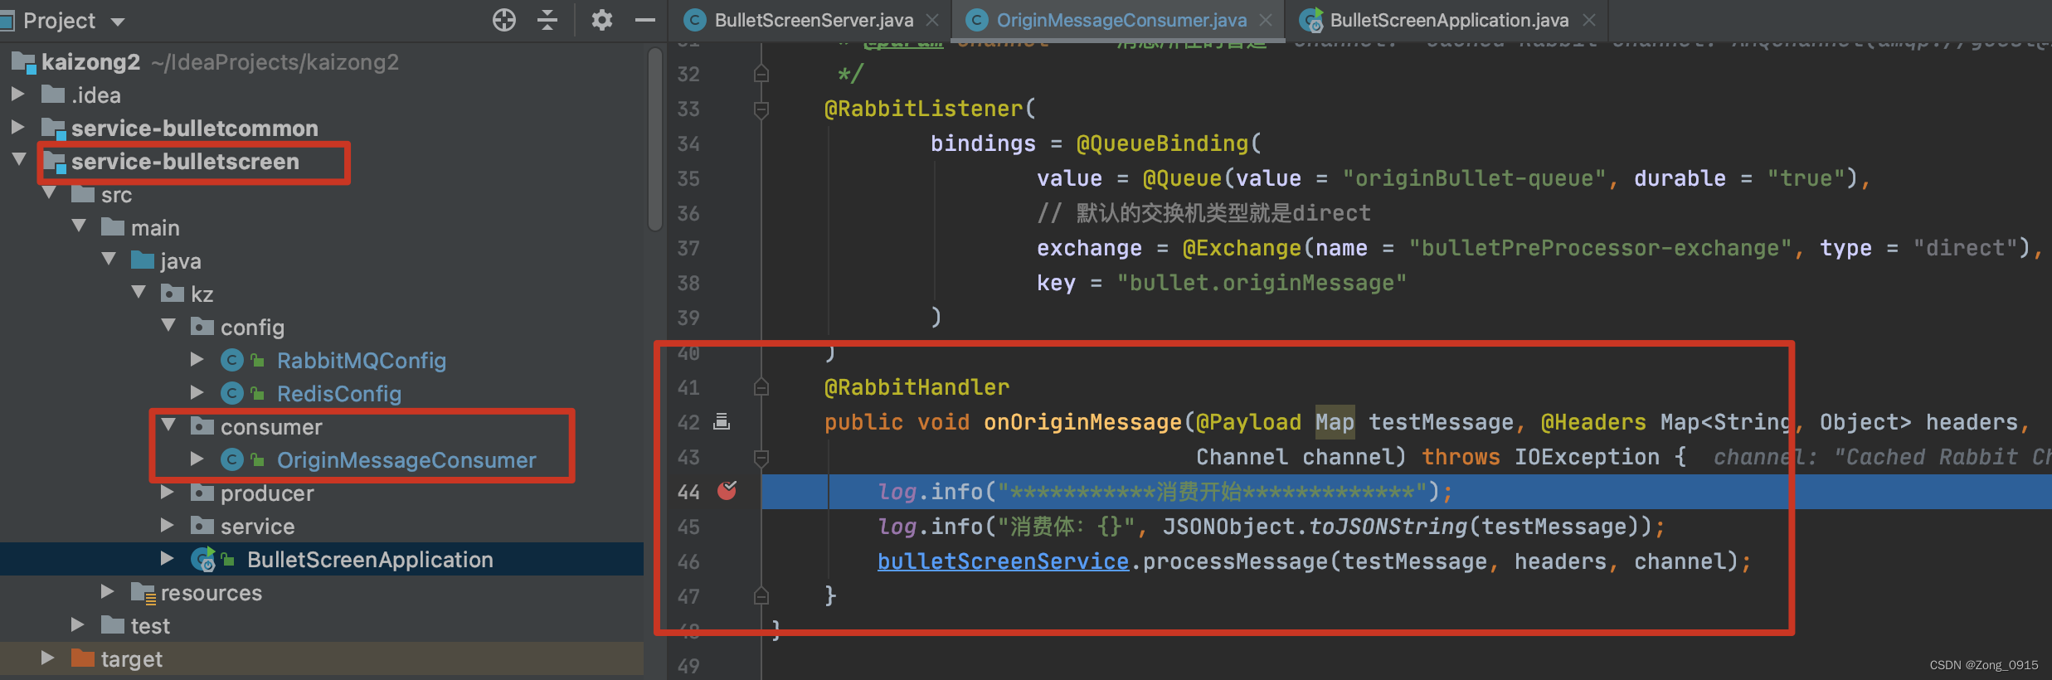Click the resources folder icon
The height and width of the screenshot is (680, 2052).
click(143, 592)
